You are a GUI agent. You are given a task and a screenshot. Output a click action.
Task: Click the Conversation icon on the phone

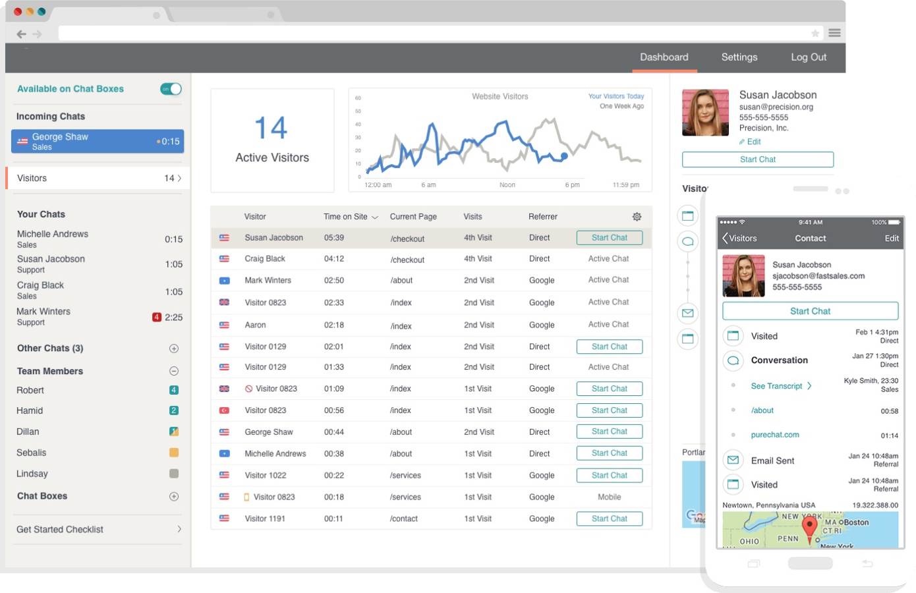pos(733,360)
